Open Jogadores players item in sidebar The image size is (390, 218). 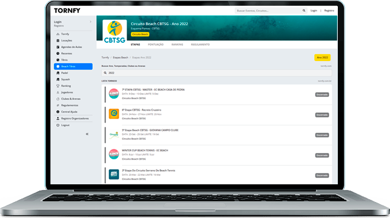(x=67, y=92)
